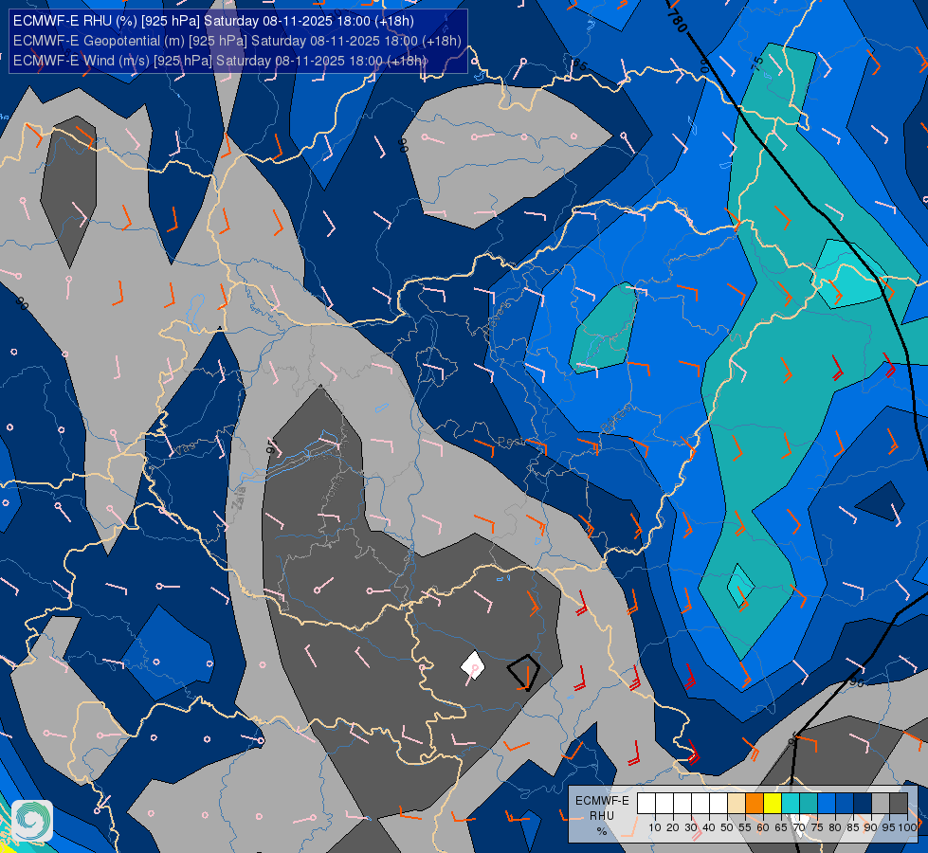Click the Pest label on the map
Viewport: 928px width, 853px height.
pyautogui.click(x=510, y=442)
